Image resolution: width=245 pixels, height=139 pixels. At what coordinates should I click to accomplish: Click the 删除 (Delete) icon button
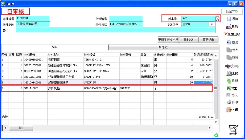pyautogui.click(x=229, y=27)
